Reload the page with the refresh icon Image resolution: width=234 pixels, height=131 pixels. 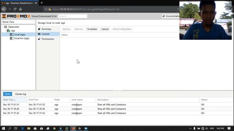[x=15, y=9]
